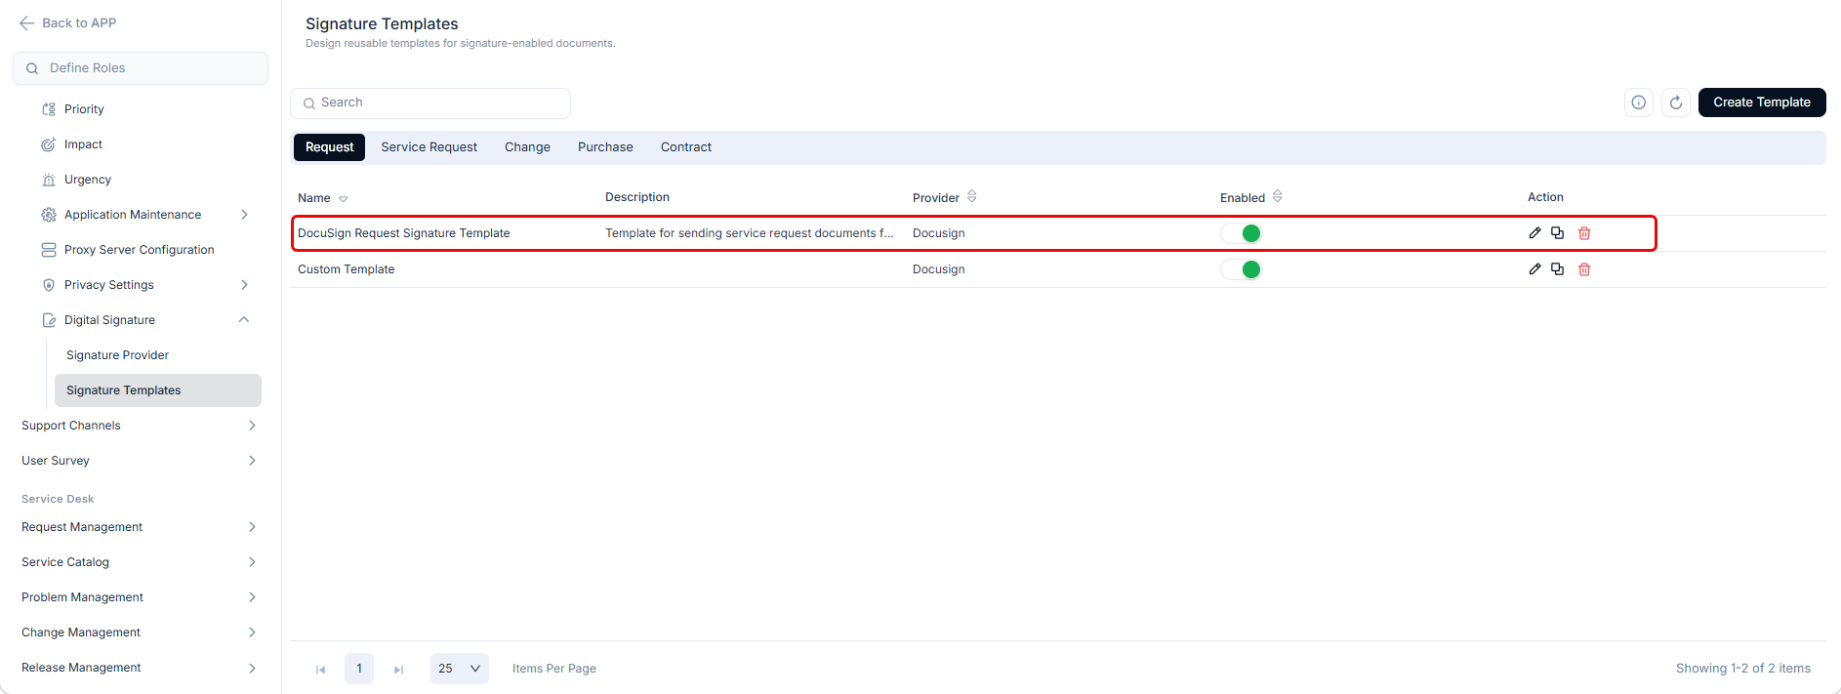
Task: Sort the table by Enabled column
Action: [x=1277, y=197]
